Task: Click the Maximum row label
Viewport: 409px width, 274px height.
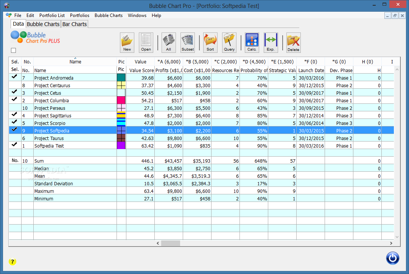Action: (x=44, y=191)
